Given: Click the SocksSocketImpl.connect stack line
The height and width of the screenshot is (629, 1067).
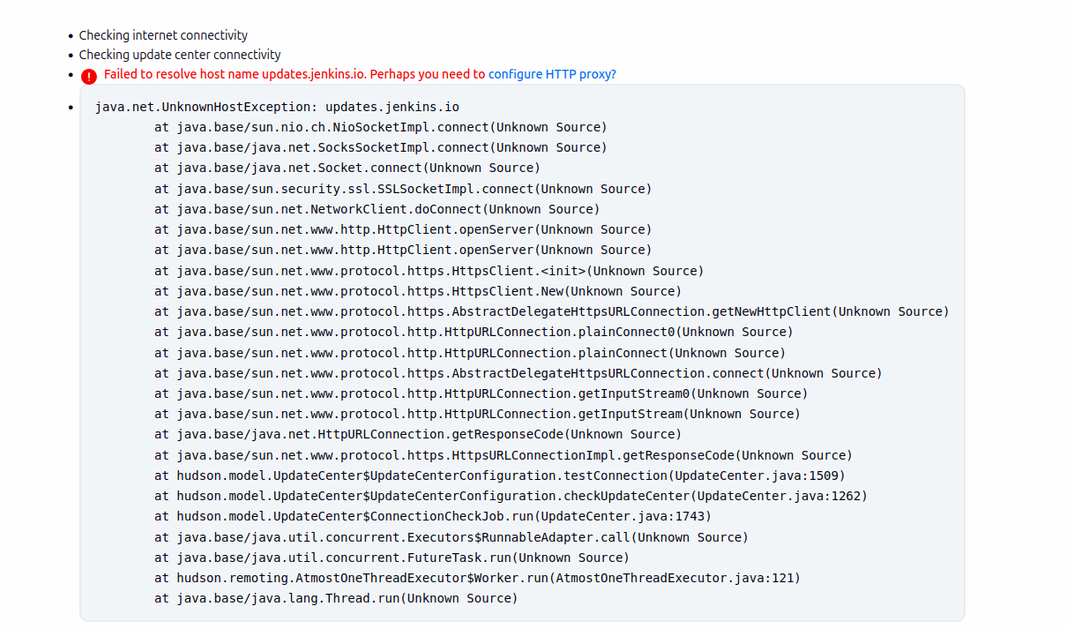Looking at the screenshot, I should pos(381,147).
